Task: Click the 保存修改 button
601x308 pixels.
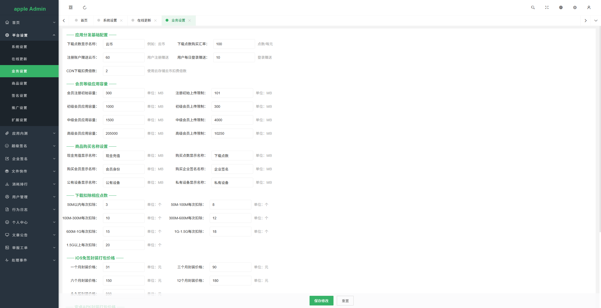Action: click(x=321, y=301)
